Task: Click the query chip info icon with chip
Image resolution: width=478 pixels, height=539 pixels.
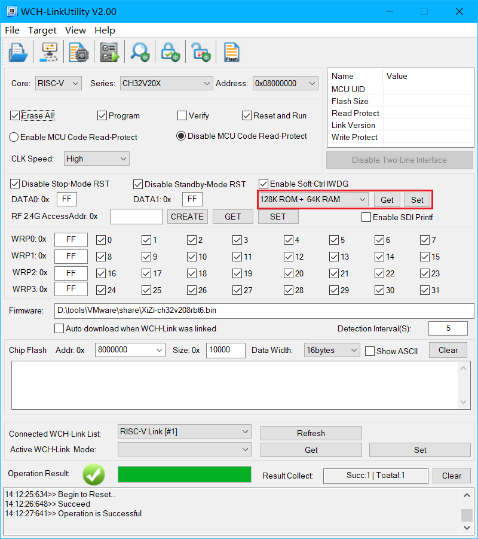Action: pos(79,52)
